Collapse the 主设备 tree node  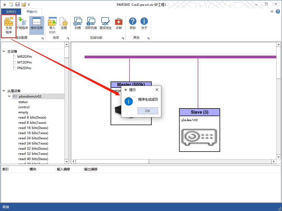4,52
